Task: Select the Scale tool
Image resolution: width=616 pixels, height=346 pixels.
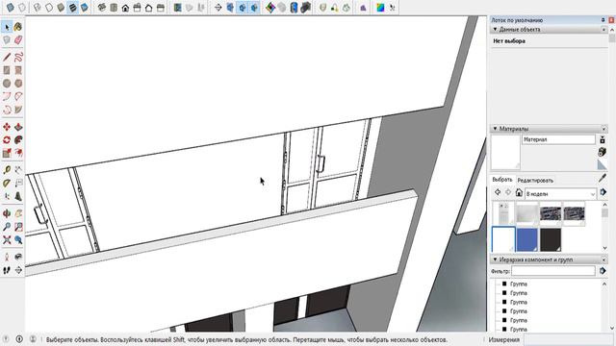Action: (x=7, y=153)
